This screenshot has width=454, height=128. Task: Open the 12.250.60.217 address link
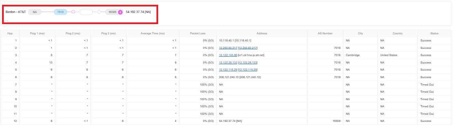228,48
